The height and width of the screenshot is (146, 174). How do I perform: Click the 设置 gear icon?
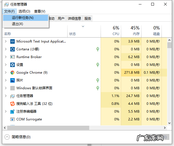(13, 65)
